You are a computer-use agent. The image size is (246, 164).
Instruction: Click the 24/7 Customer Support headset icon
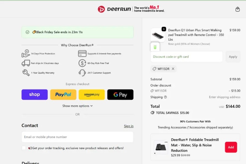click(x=82, y=73)
